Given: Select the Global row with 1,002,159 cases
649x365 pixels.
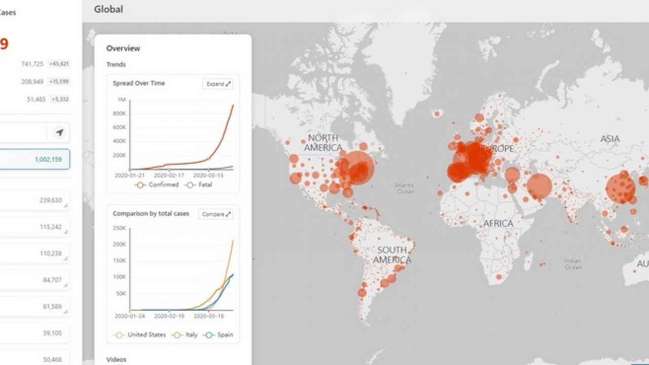Looking at the screenshot, I should (34, 159).
